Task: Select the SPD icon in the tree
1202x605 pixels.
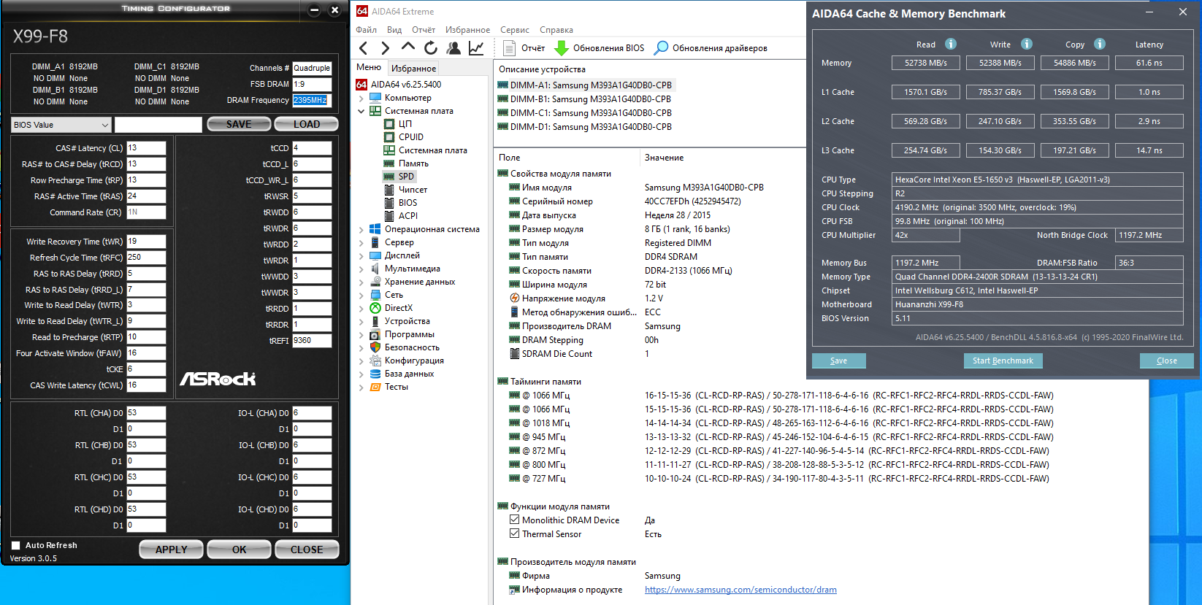Action: point(389,177)
